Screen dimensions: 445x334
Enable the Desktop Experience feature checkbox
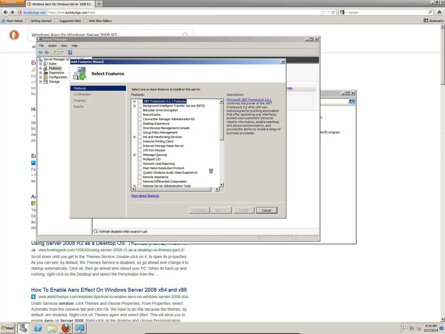pos(140,124)
